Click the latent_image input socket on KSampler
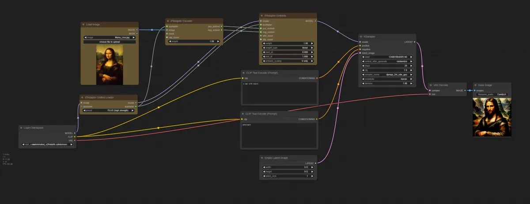This screenshot has height=204, width=530. [360, 53]
